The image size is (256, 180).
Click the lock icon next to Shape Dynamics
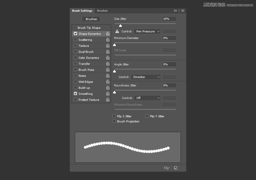click(108, 34)
